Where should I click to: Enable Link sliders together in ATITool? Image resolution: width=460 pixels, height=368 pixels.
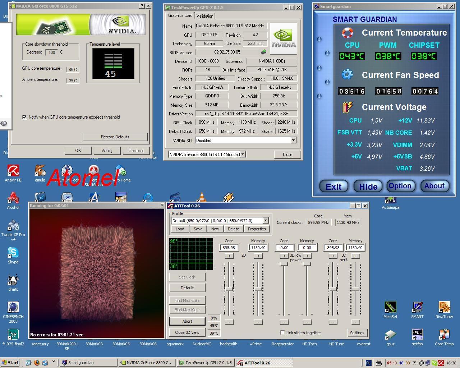282,333
